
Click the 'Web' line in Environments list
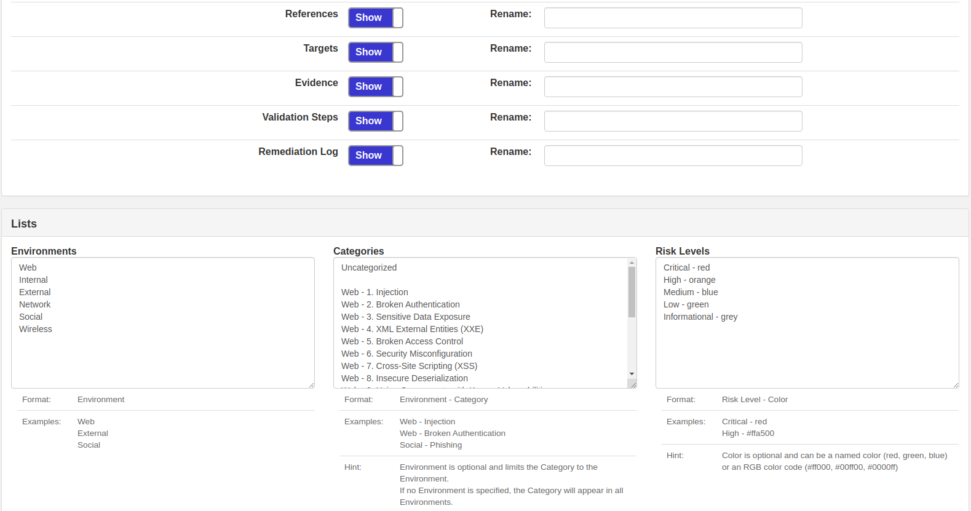coord(28,267)
